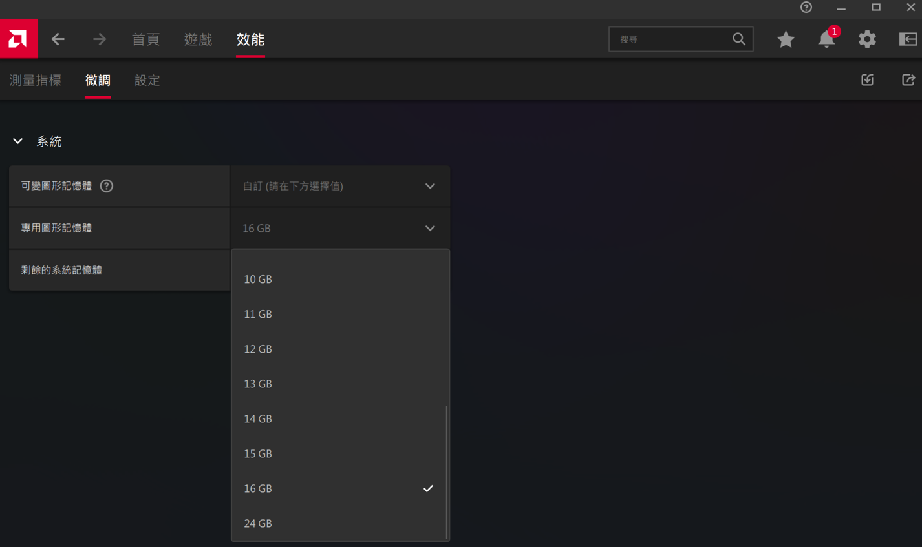Click the help icon beside 可變圖形記憶體
The image size is (922, 547).
tap(107, 186)
